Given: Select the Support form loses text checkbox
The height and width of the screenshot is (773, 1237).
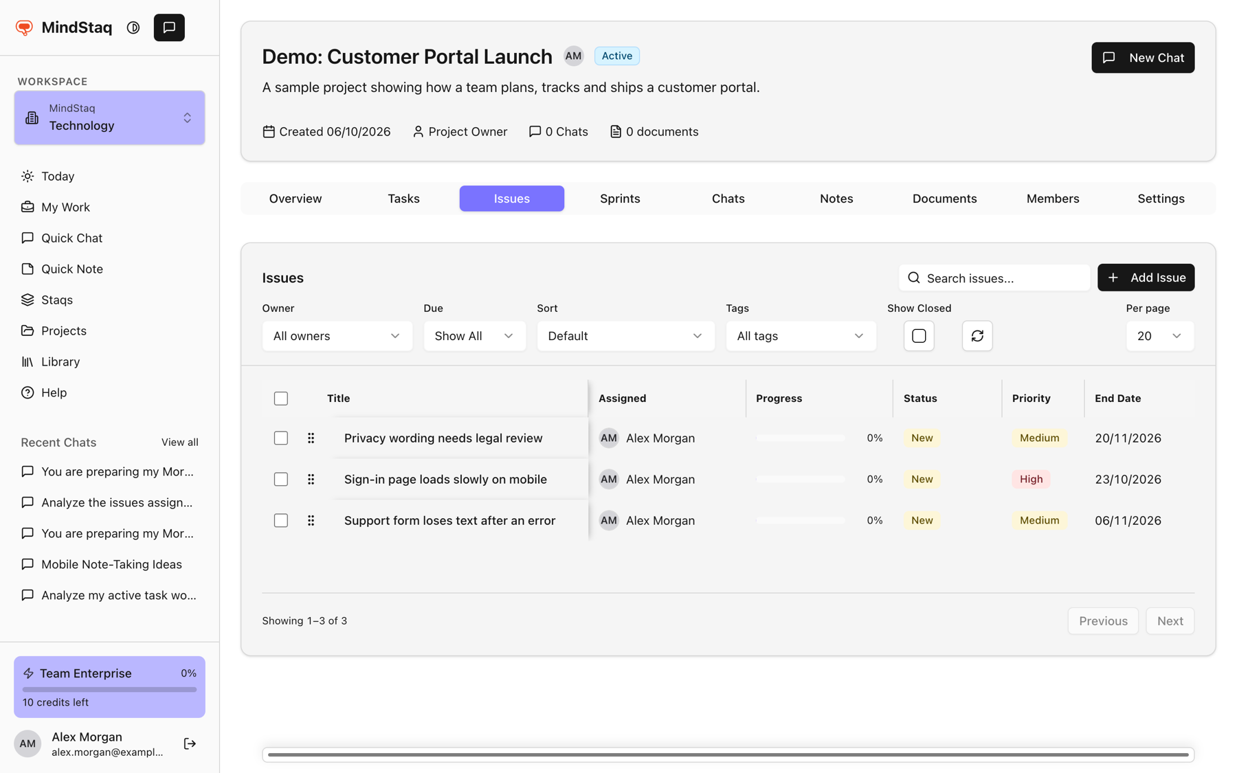Looking at the screenshot, I should point(281,520).
